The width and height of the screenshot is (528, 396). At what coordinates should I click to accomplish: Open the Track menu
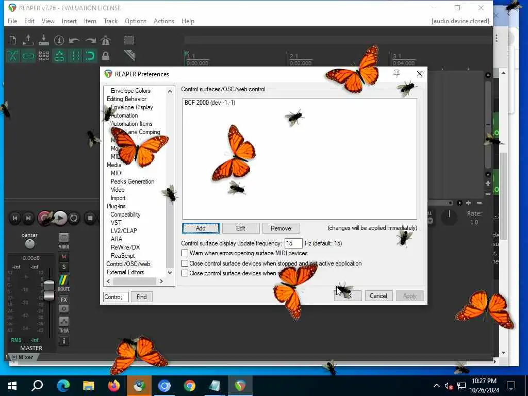110,21
